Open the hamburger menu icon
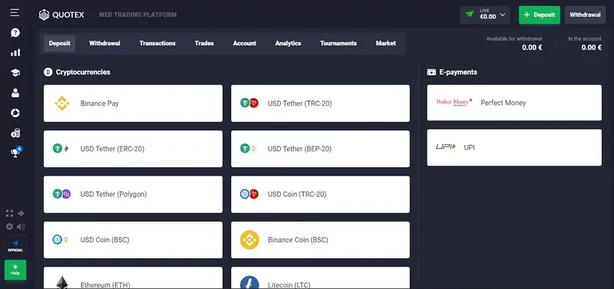The height and width of the screenshot is (289, 614). click(x=15, y=12)
